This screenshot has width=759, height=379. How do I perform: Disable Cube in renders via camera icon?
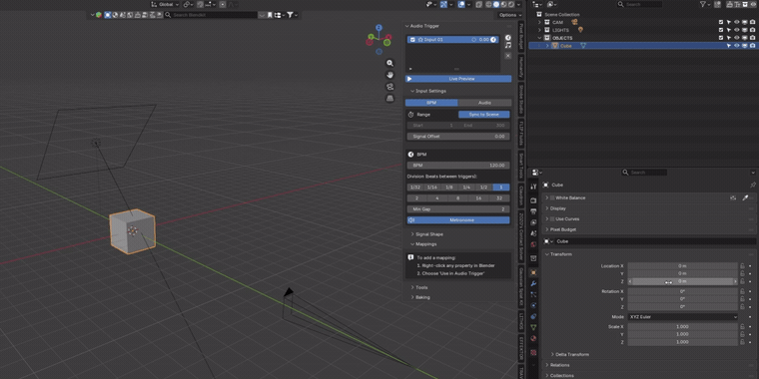[x=752, y=46]
